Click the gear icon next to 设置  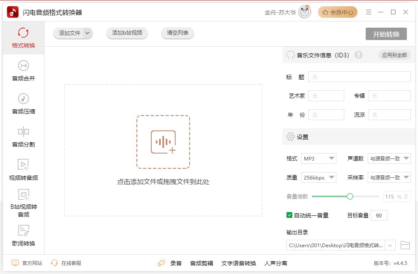pos(290,137)
